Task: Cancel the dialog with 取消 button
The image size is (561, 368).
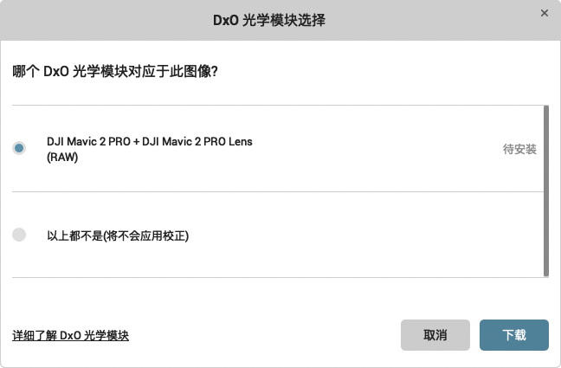Action: point(435,335)
